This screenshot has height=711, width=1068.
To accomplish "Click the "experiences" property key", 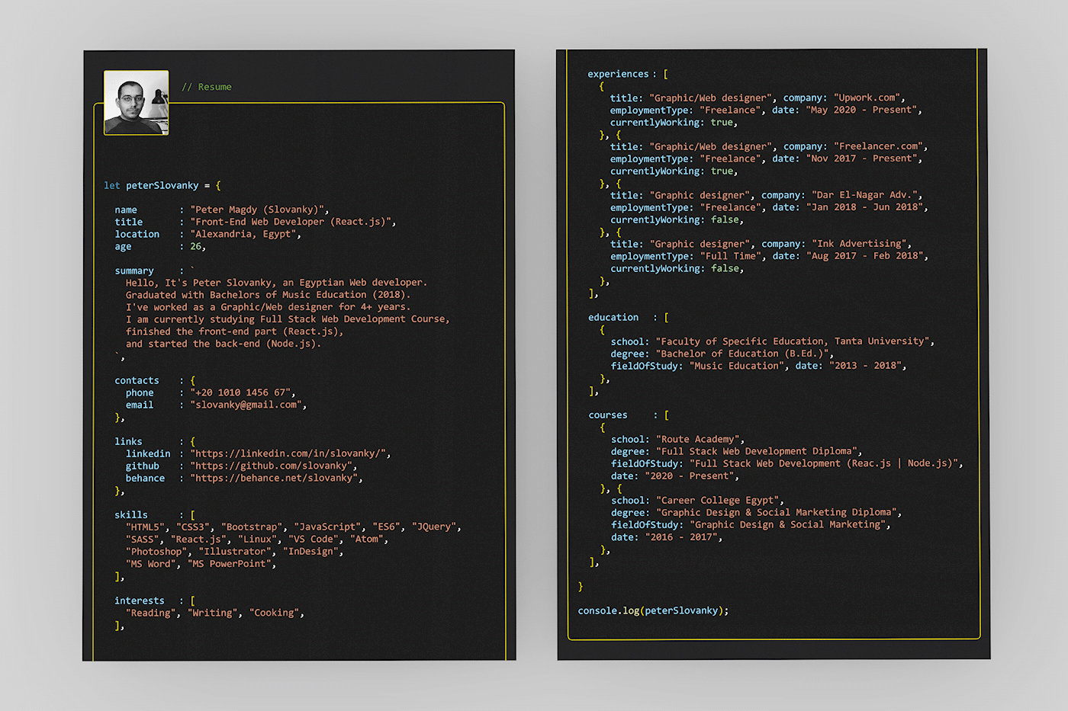I will (x=618, y=74).
